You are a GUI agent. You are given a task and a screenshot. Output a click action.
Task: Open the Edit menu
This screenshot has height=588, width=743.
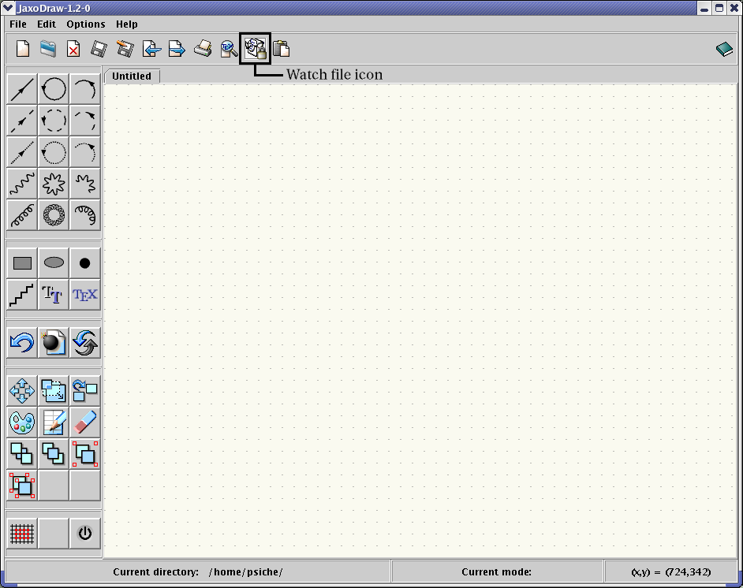(x=47, y=24)
